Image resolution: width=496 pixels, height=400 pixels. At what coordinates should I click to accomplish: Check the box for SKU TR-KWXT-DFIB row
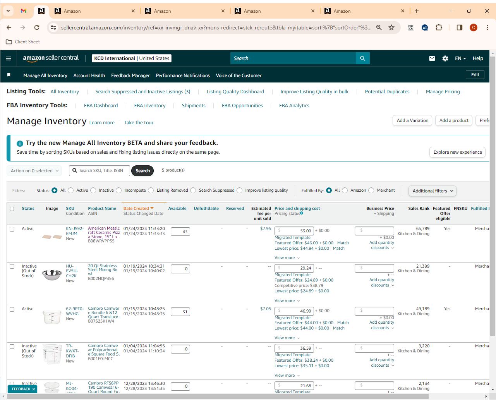pyautogui.click(x=12, y=347)
